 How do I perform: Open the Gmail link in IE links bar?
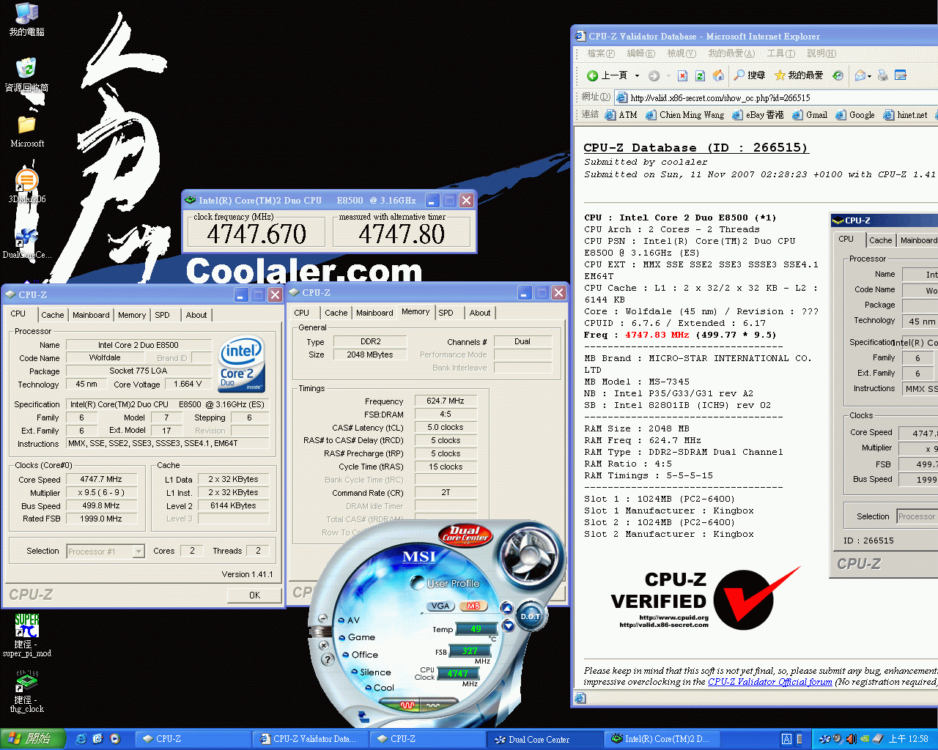[x=810, y=115]
